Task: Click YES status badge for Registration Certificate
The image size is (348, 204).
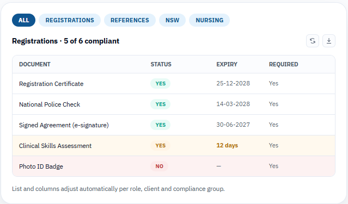Action: click(x=161, y=84)
